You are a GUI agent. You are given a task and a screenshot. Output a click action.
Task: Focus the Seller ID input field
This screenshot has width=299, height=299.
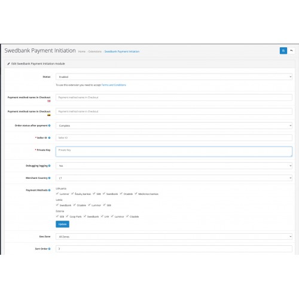click(x=174, y=138)
